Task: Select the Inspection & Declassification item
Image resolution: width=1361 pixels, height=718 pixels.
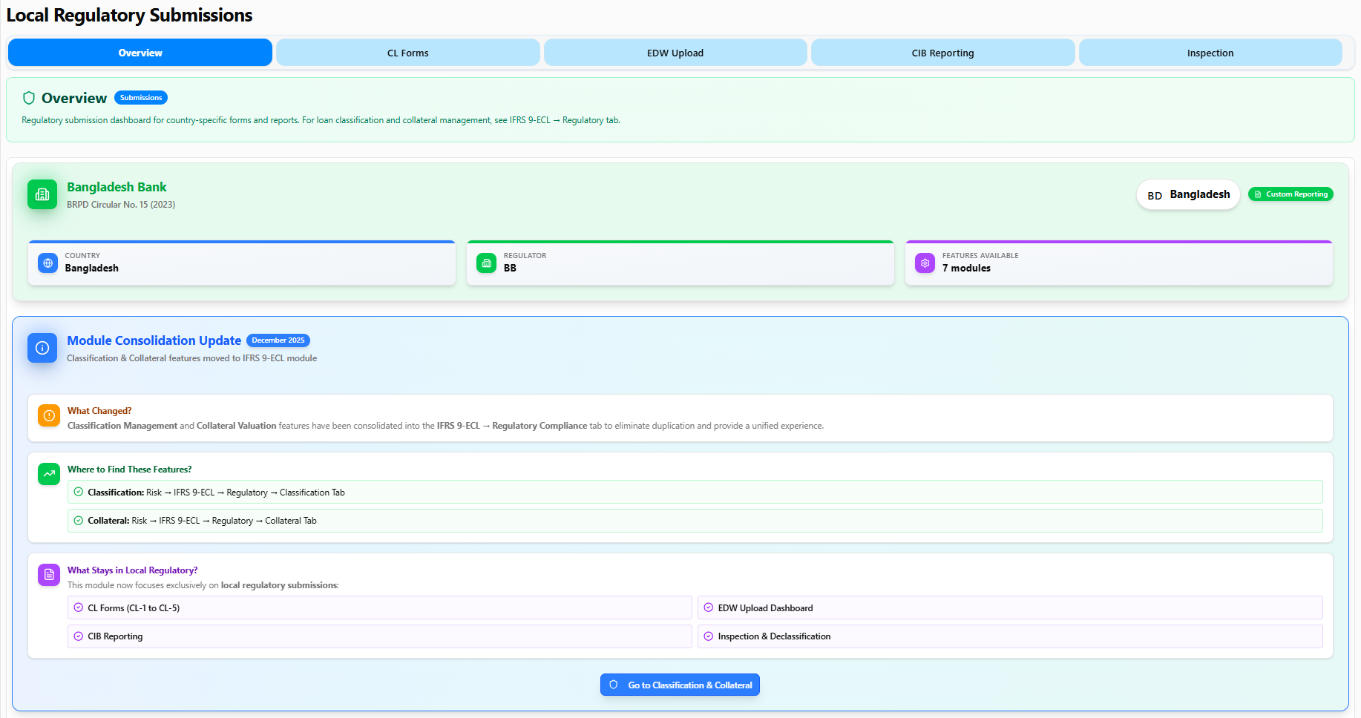Action: [1009, 636]
